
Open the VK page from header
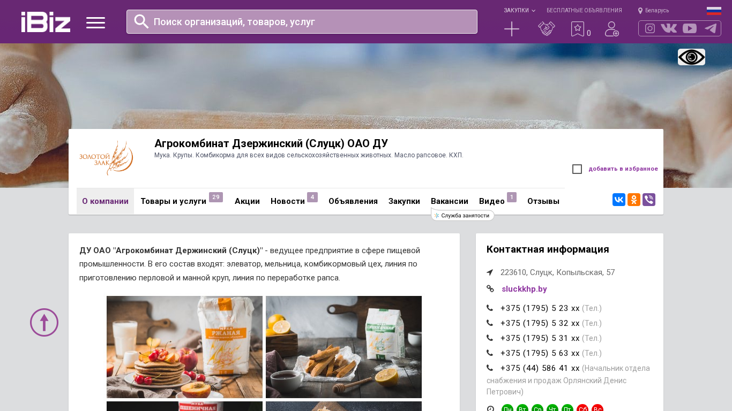tap(669, 28)
